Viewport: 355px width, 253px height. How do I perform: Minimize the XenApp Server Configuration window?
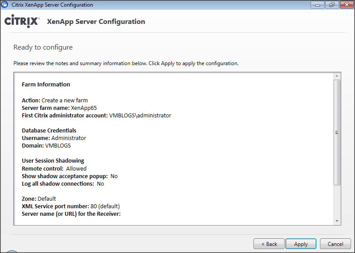click(x=317, y=5)
